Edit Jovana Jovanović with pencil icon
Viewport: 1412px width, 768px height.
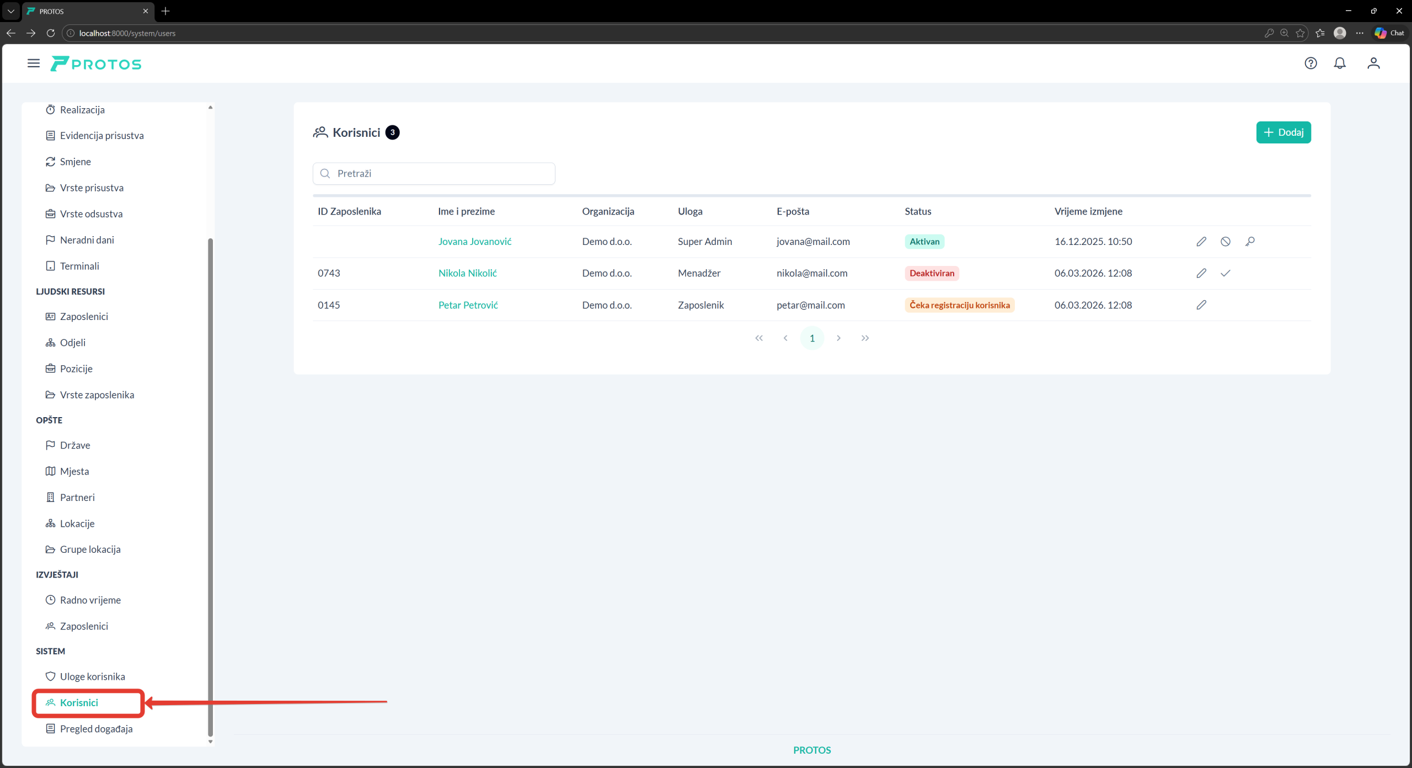(1201, 242)
